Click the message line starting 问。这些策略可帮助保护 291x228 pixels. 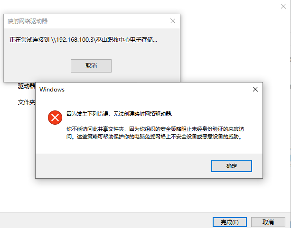tap(154, 137)
